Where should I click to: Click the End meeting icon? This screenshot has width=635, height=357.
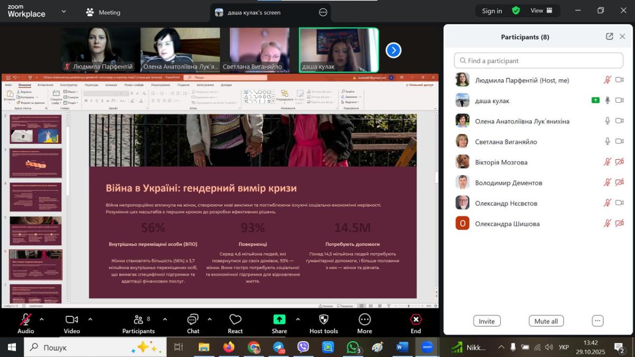point(416,319)
